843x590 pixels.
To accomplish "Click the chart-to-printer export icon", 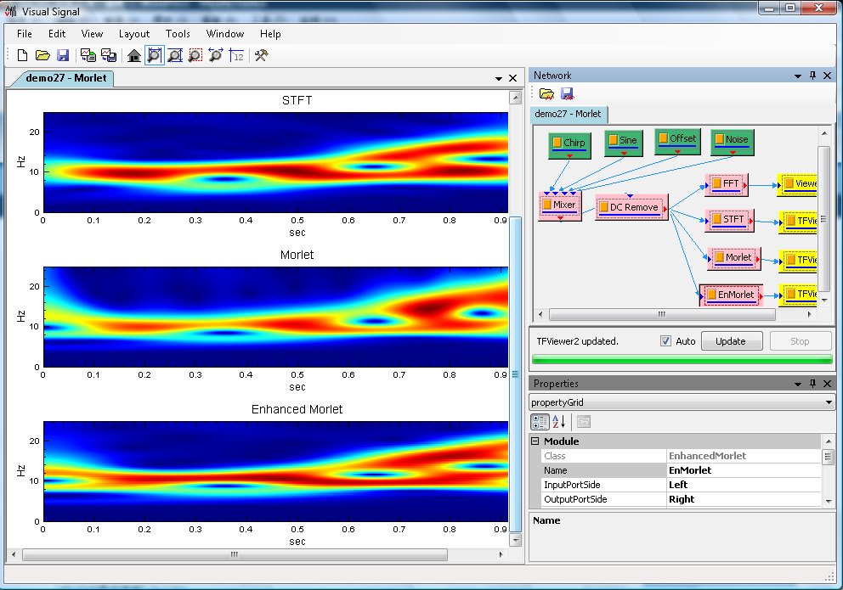I will 88,55.
